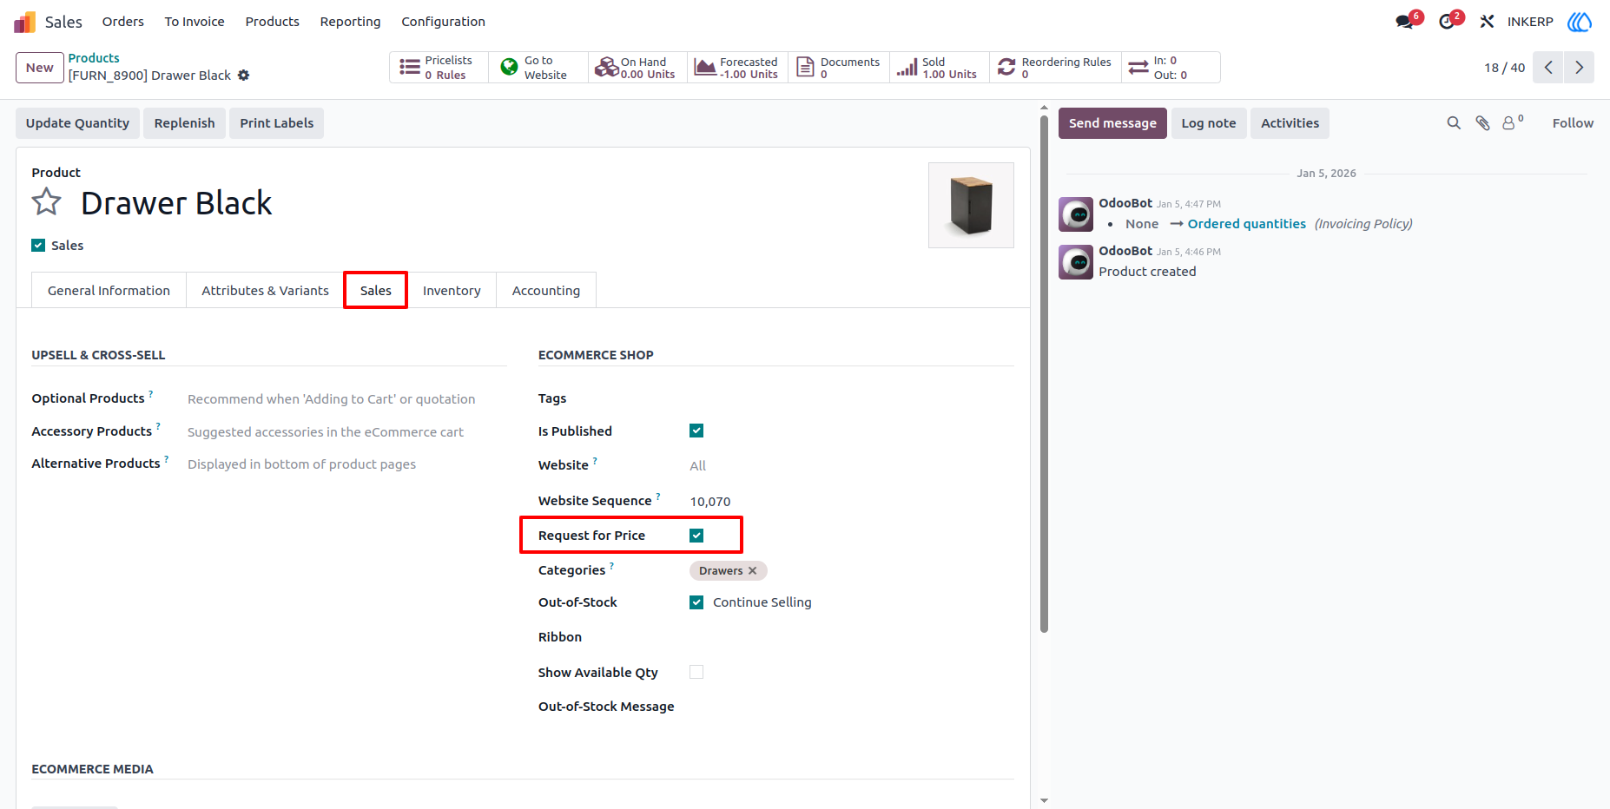Click the Odoo cloud logo icon
1610x809 pixels.
1580,22
